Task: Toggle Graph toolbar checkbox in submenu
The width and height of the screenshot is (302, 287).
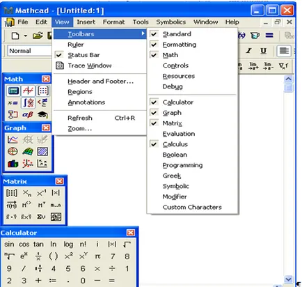Action: (154, 113)
